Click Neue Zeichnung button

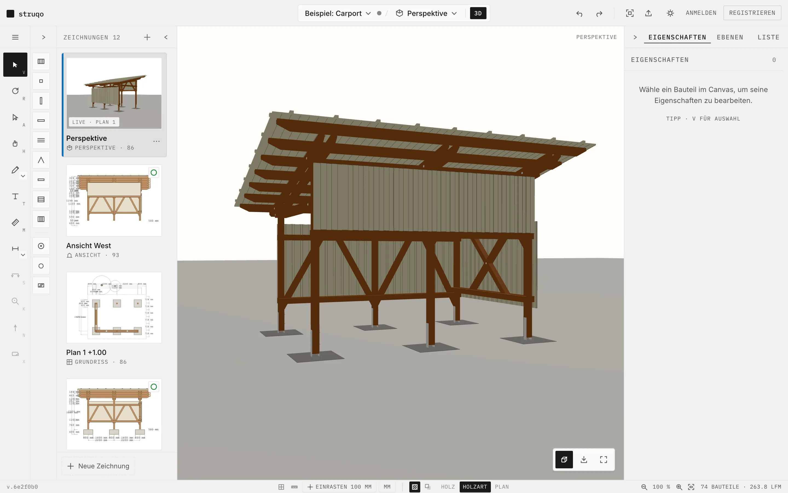98,466
